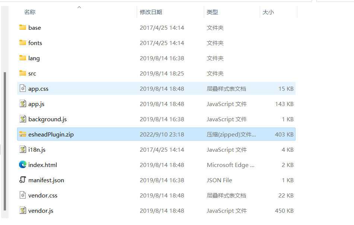
Task: Select the background.js file name
Action: tap(47, 119)
